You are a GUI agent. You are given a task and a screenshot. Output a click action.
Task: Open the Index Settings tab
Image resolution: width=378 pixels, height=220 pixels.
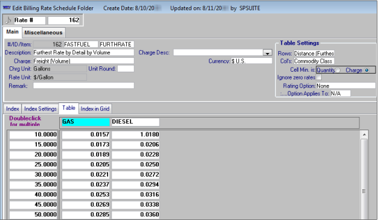click(x=40, y=109)
